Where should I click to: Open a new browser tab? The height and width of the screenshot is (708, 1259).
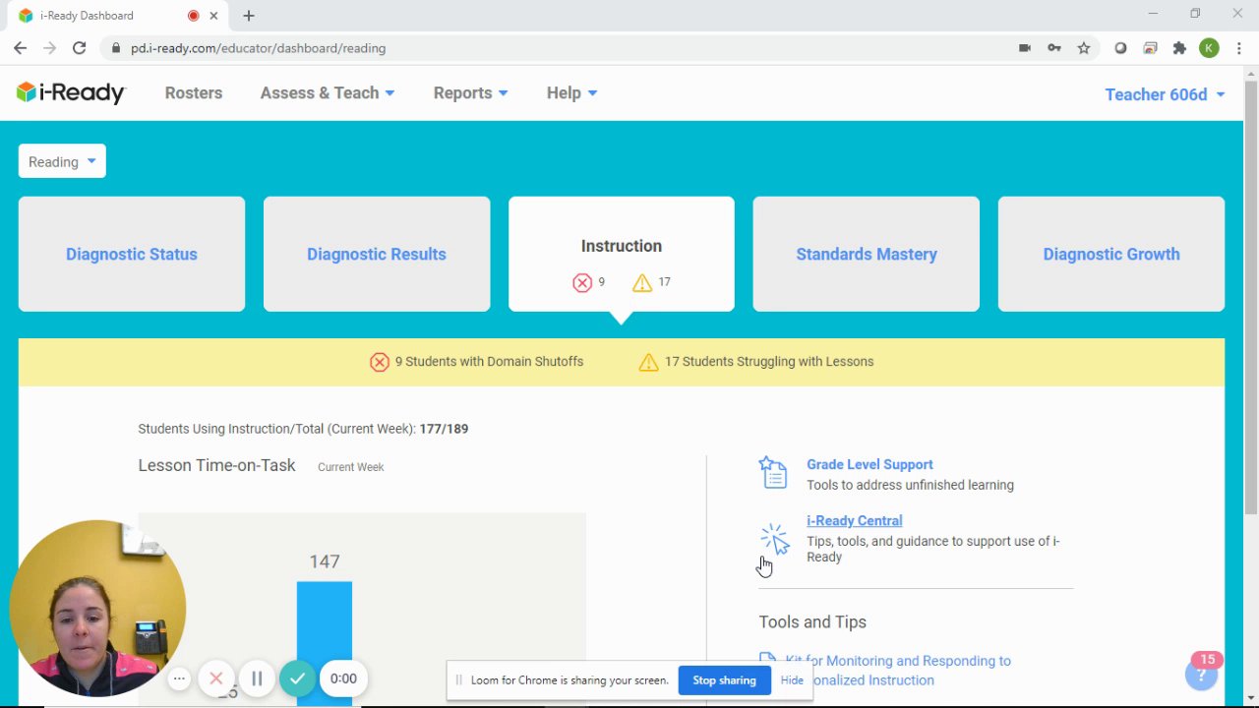click(x=249, y=16)
